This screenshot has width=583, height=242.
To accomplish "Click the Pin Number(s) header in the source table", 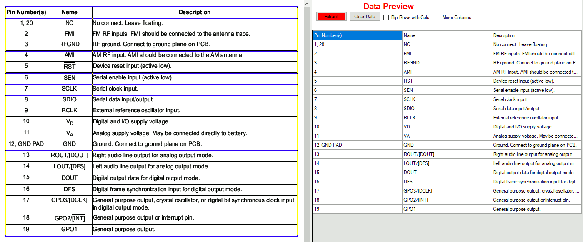I will 26,12.
